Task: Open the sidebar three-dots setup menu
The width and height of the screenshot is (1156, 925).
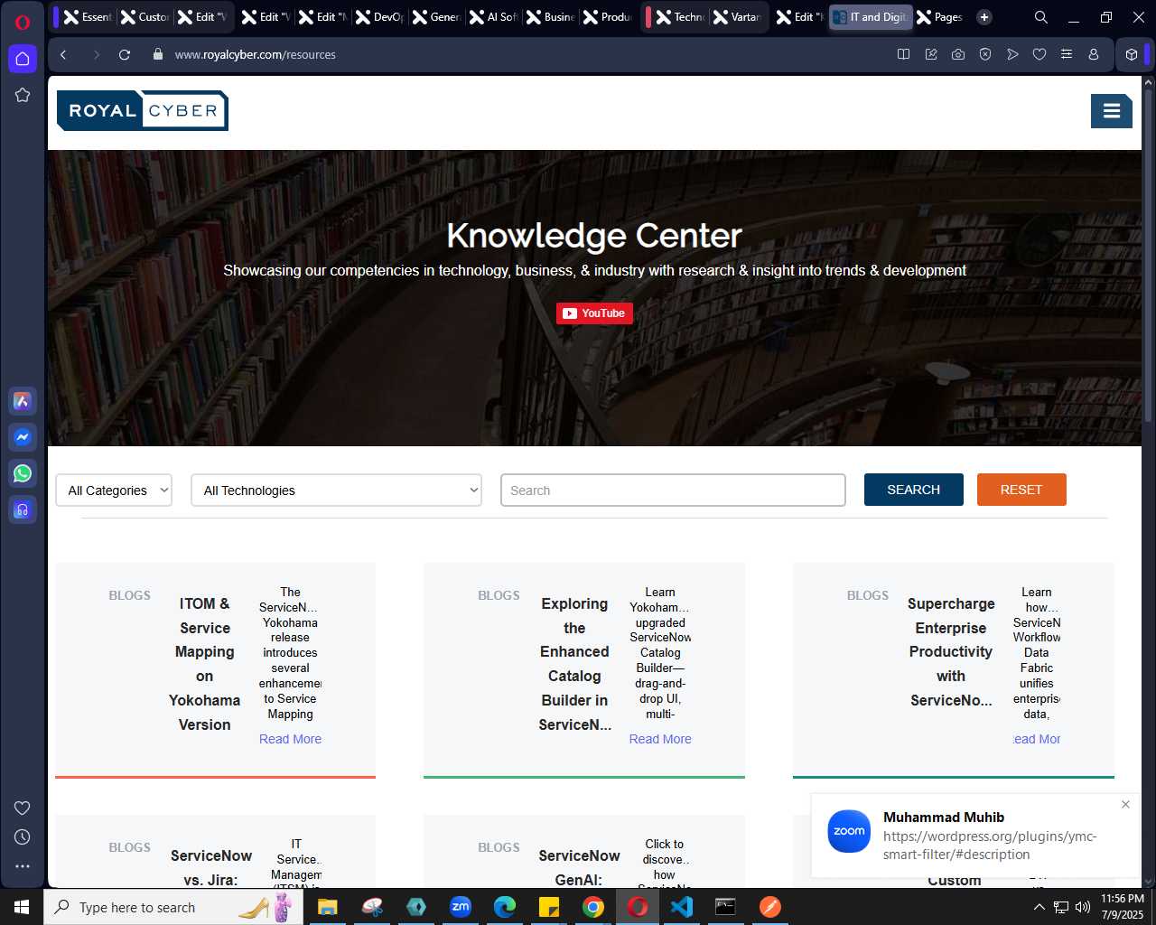Action: pyautogui.click(x=23, y=865)
